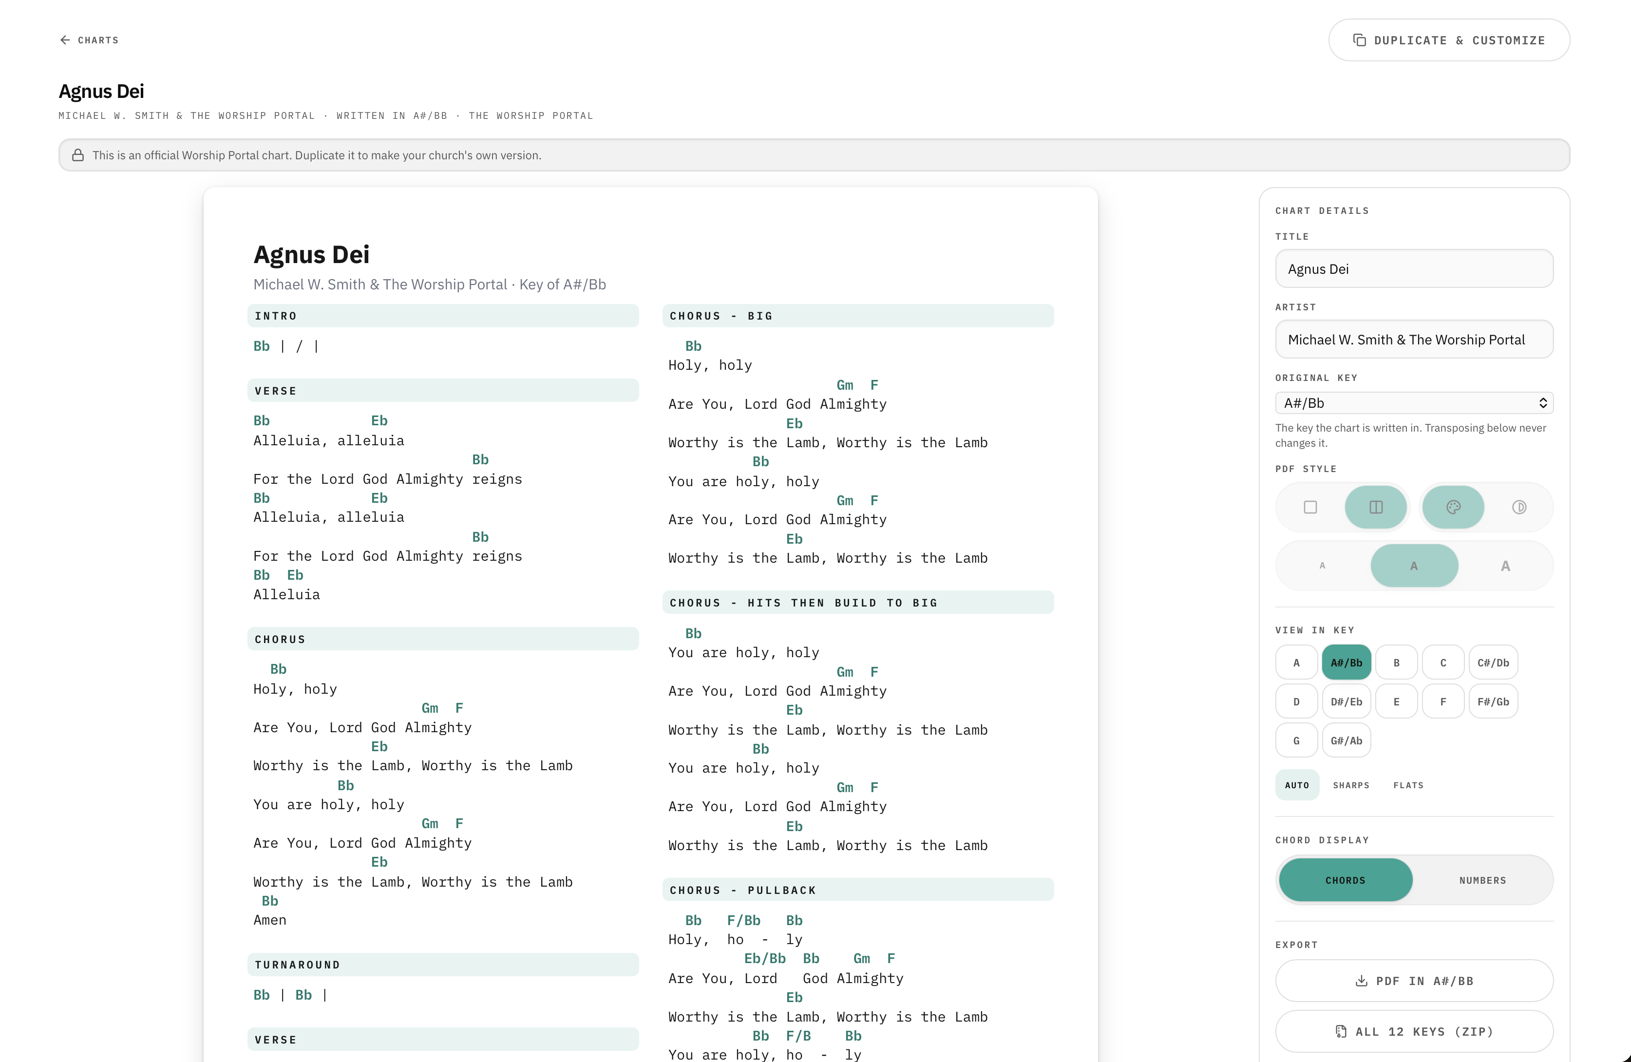This screenshot has height=1062, width=1631.
Task: View chart in key F
Action: pyautogui.click(x=1442, y=702)
